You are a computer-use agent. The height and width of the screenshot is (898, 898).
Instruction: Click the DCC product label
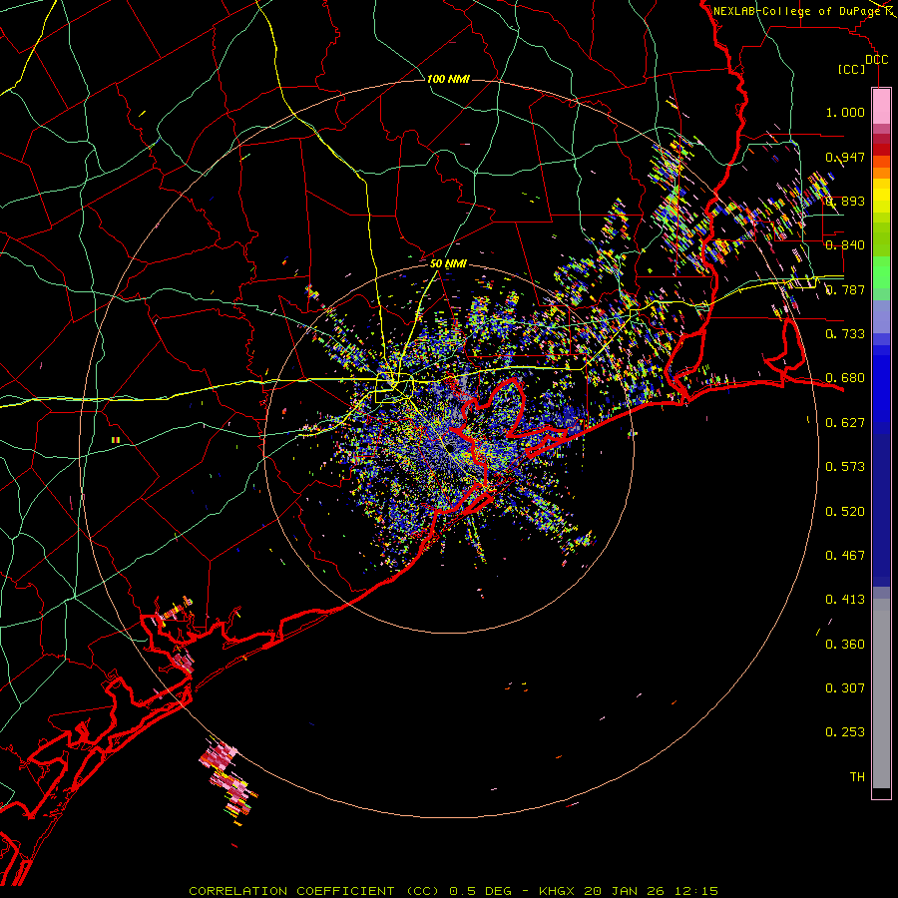(x=876, y=59)
